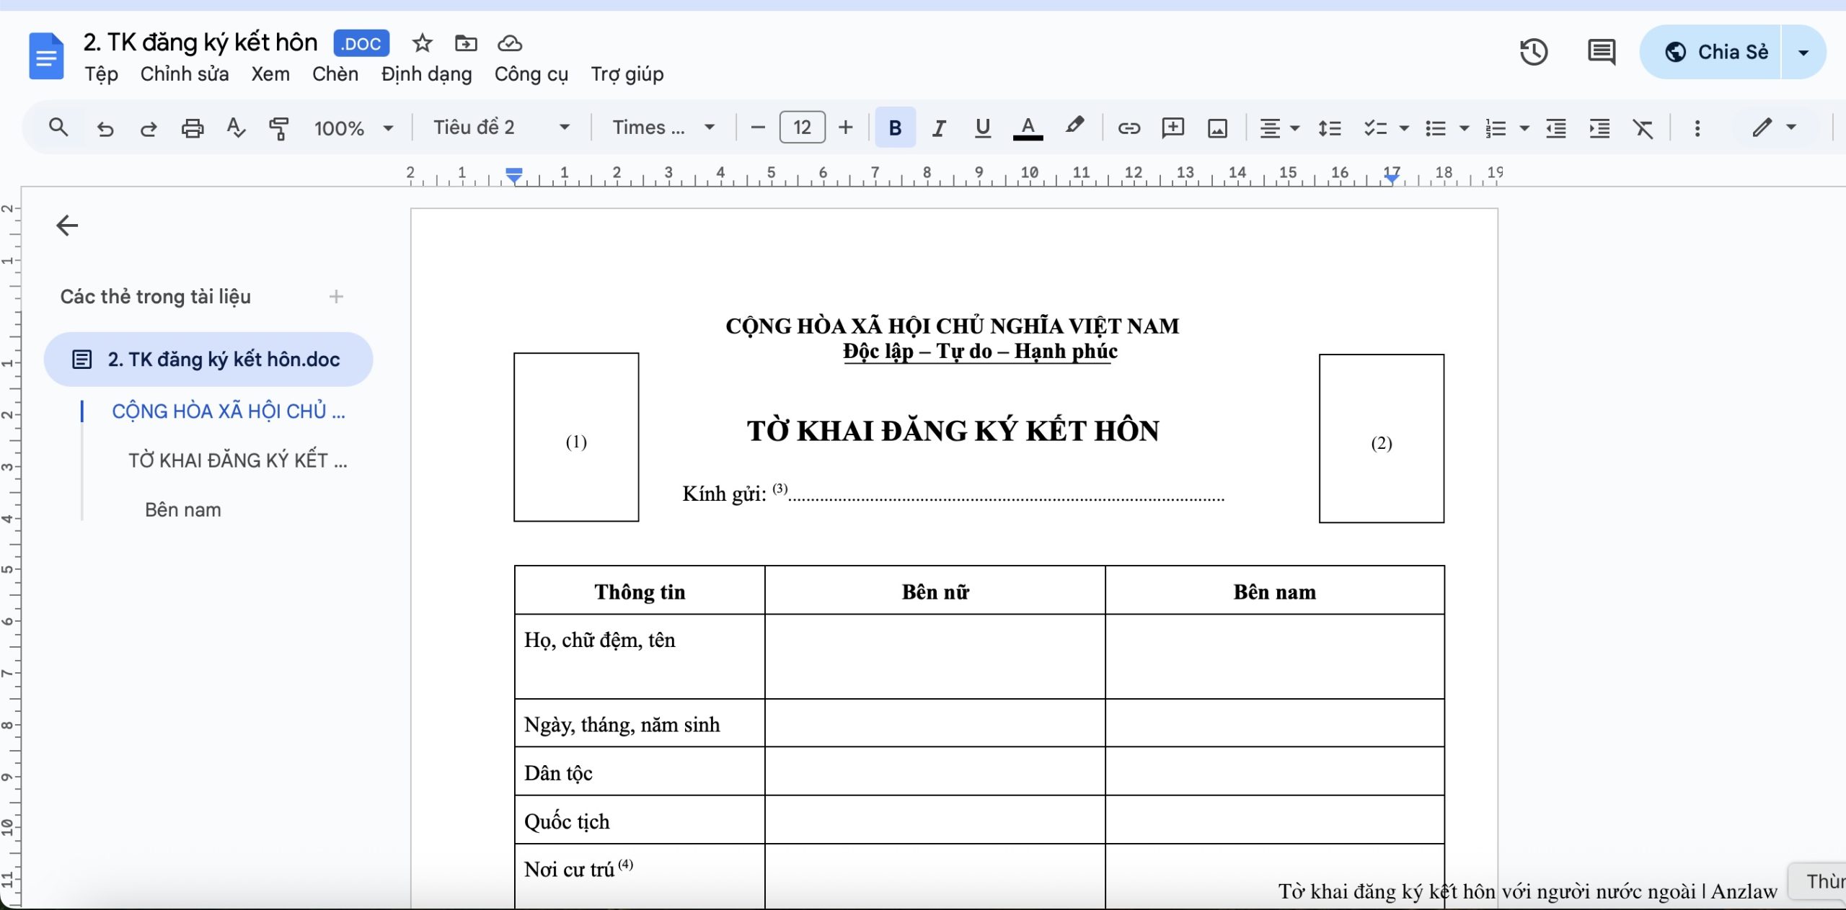
Task: Jump to TỜ KHAI ĐĂNG KÝ KẾT outline heading
Action: point(237,460)
